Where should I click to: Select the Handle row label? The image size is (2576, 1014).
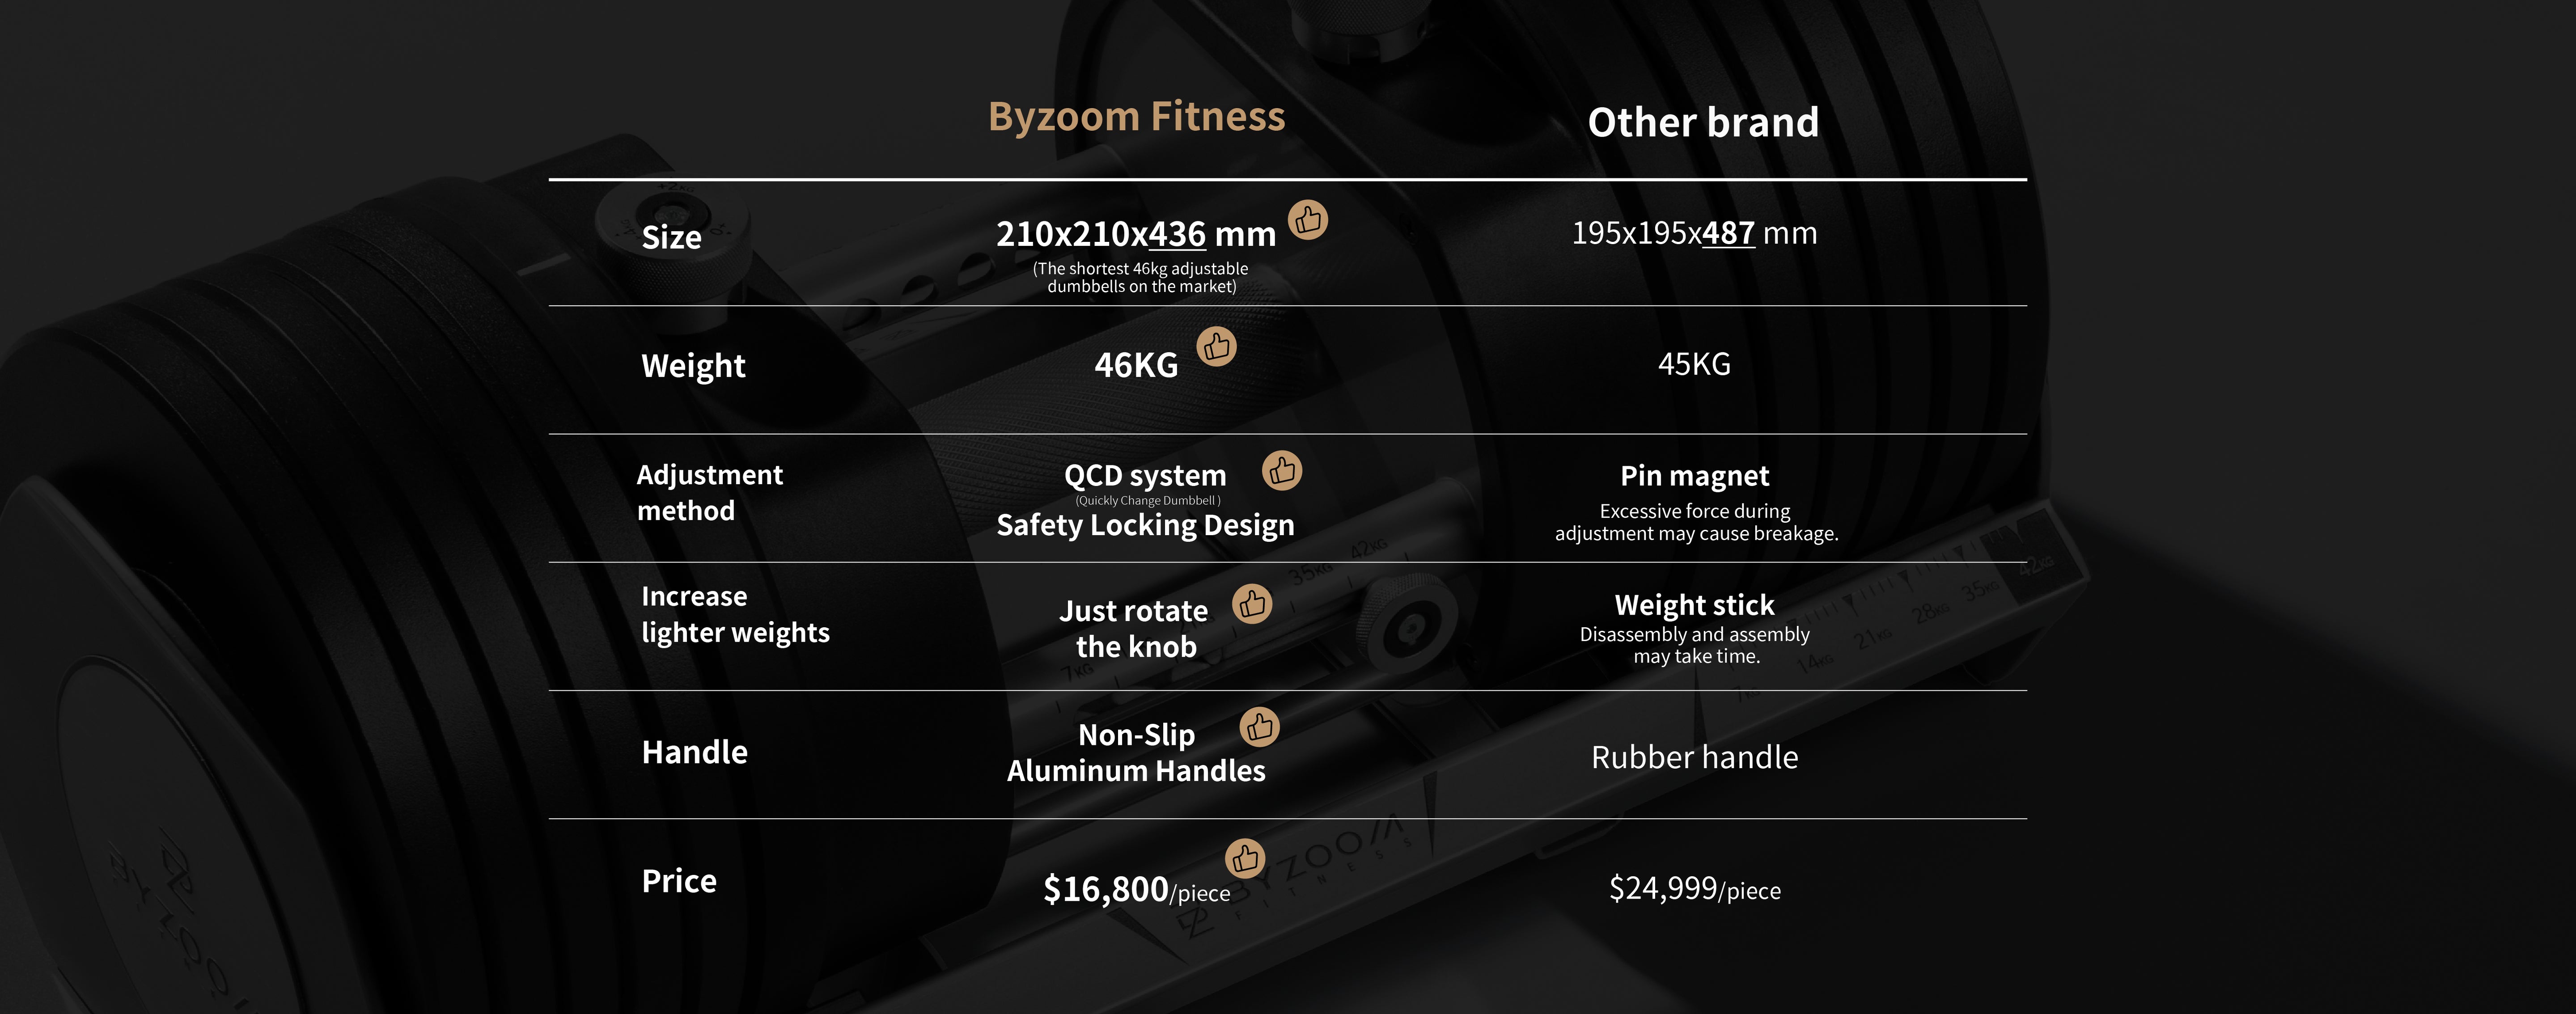694,752
